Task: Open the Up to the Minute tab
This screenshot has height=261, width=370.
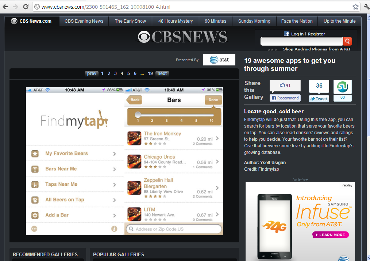Action: coord(340,21)
